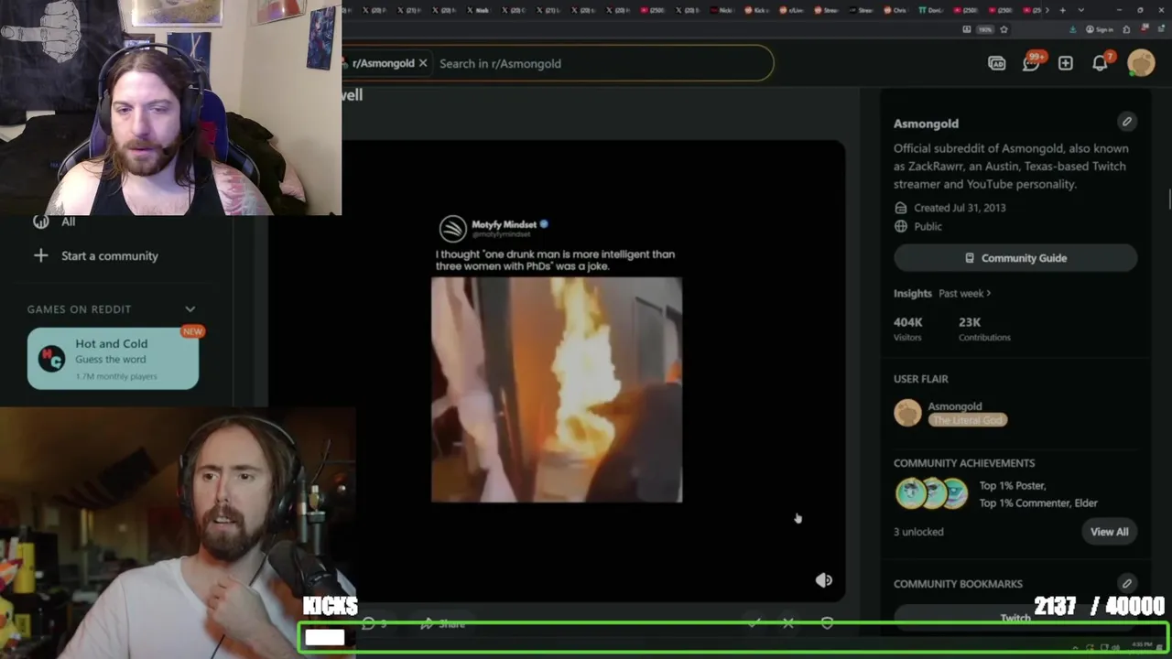Click the Start a community plus icon

click(x=40, y=255)
